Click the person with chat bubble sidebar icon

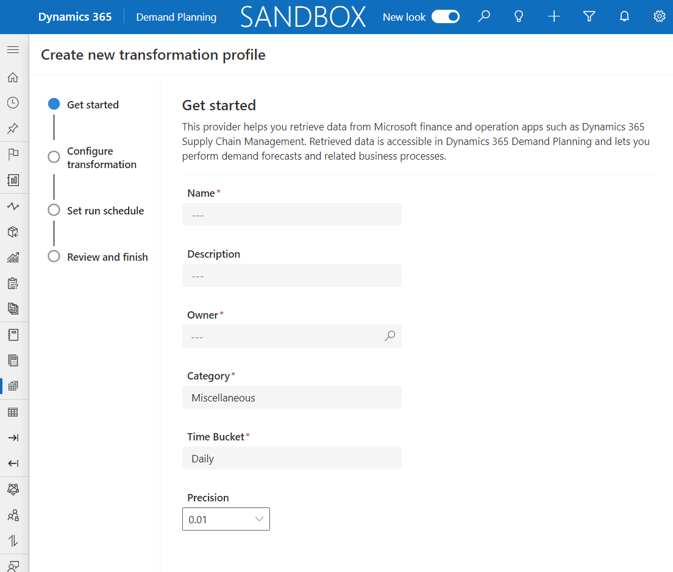13,566
